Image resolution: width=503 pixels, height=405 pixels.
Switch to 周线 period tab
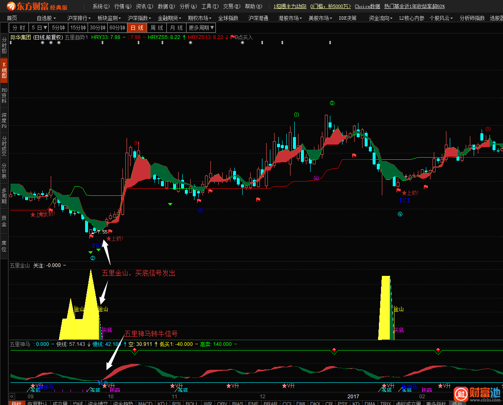tap(157, 28)
